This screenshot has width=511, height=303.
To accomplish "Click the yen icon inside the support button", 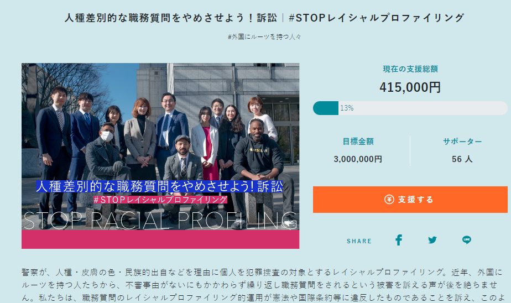I will 389,200.
